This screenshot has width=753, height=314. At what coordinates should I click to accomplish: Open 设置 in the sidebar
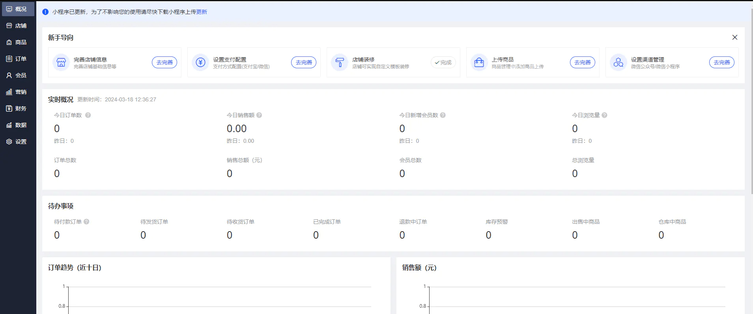(17, 142)
